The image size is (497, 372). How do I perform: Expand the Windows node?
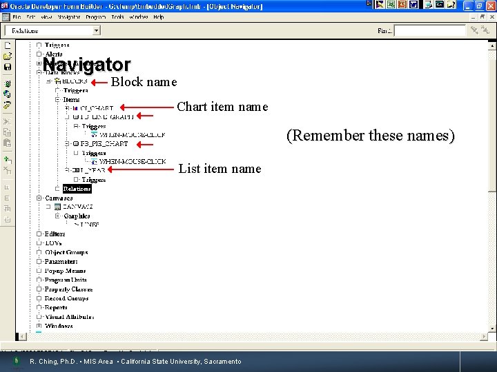coord(39,326)
